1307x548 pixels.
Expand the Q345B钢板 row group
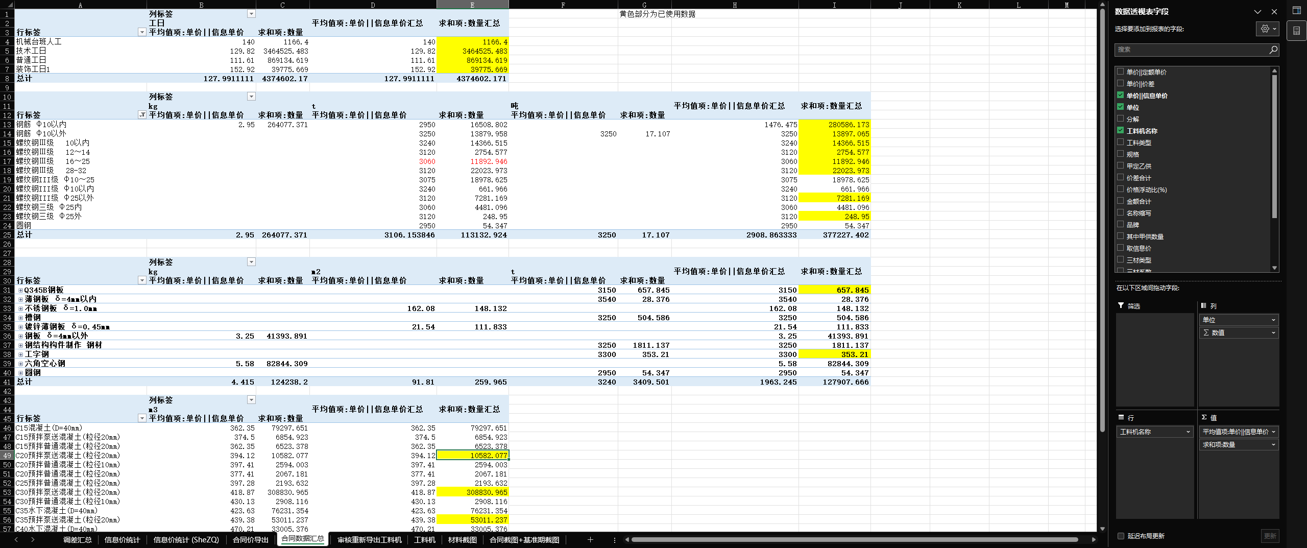(21, 290)
